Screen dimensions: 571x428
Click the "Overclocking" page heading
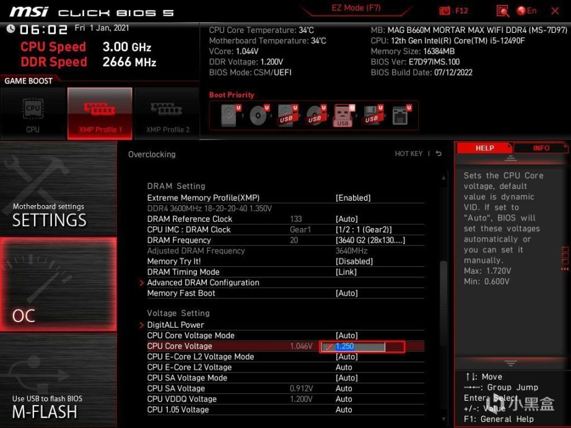[152, 154]
